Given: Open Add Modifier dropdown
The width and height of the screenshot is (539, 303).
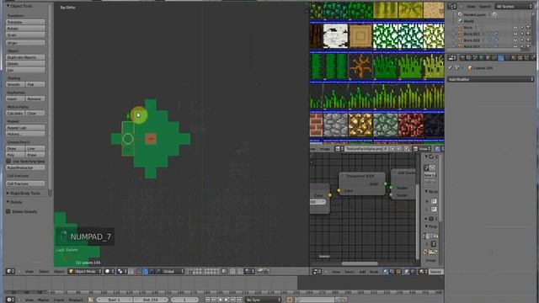Looking at the screenshot, I should pos(490,79).
